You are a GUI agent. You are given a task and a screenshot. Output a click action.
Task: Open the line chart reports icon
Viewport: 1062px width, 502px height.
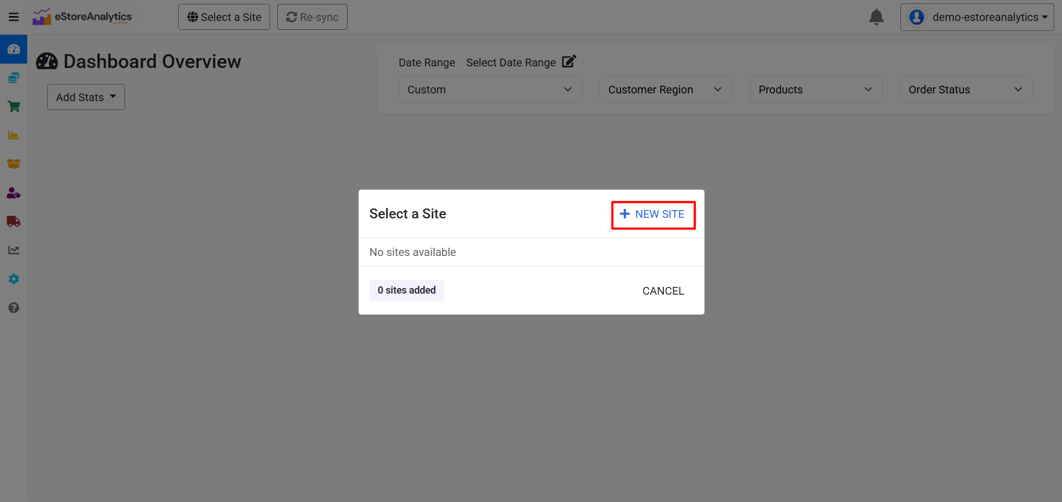(x=14, y=250)
